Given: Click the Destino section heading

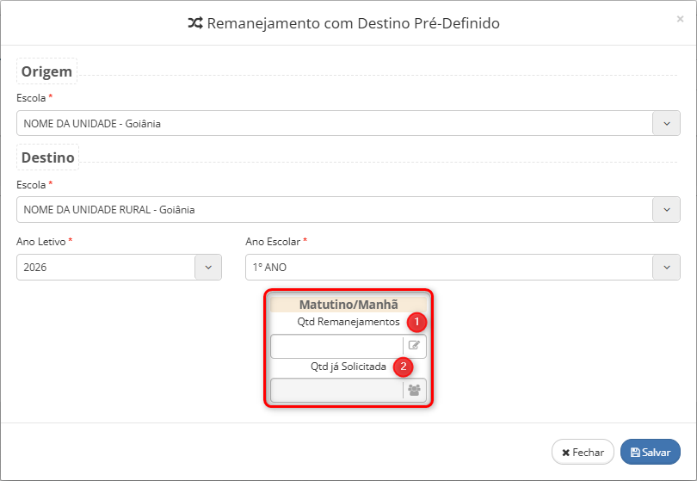Looking at the screenshot, I should coord(47,157).
